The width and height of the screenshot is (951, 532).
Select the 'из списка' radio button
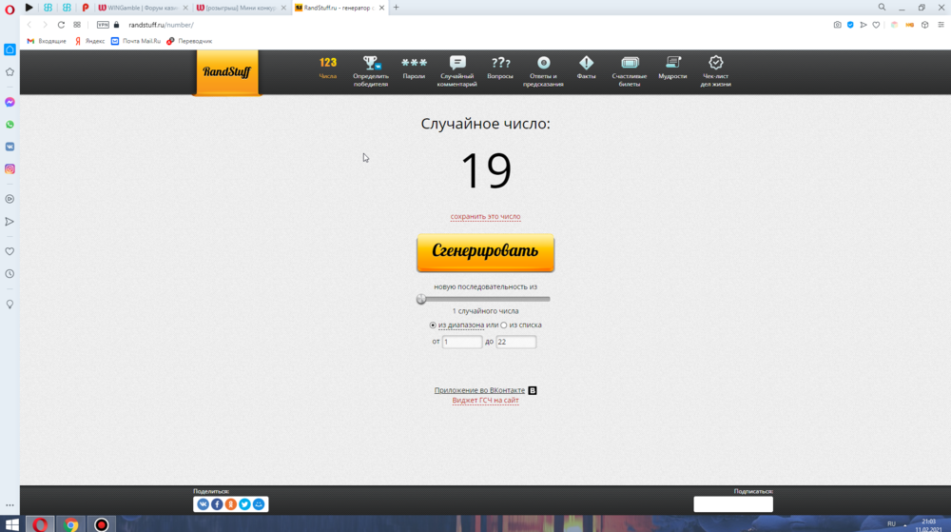coord(504,325)
